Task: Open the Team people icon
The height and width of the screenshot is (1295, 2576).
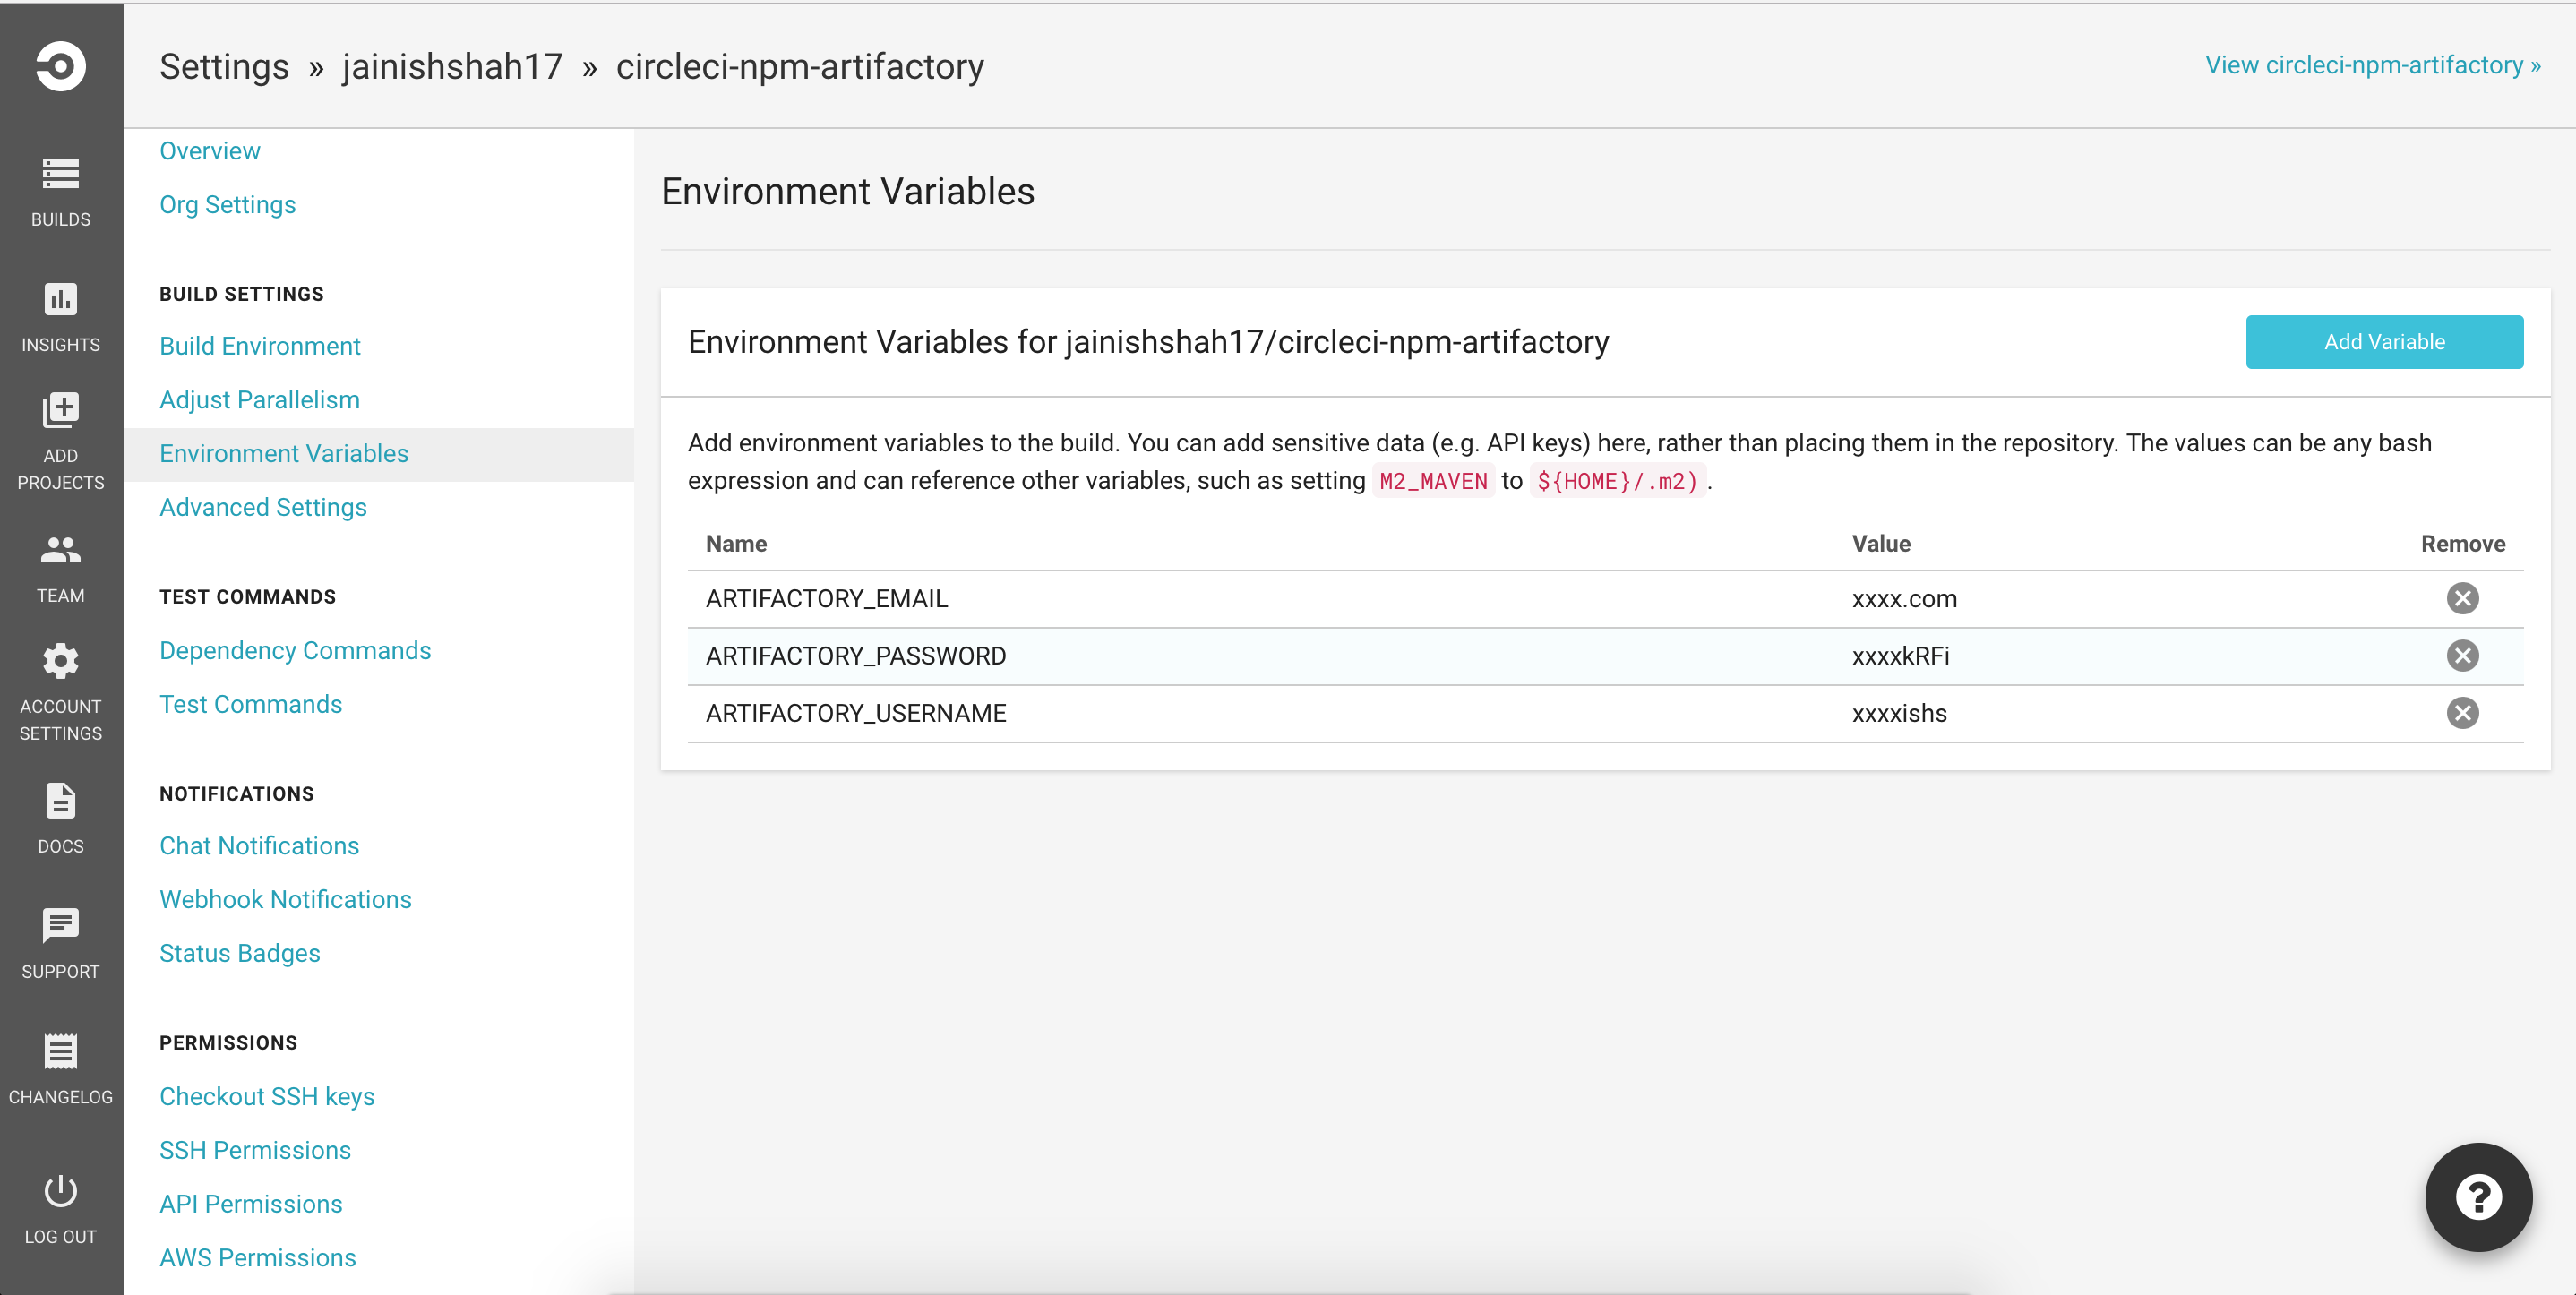Action: click(60, 550)
